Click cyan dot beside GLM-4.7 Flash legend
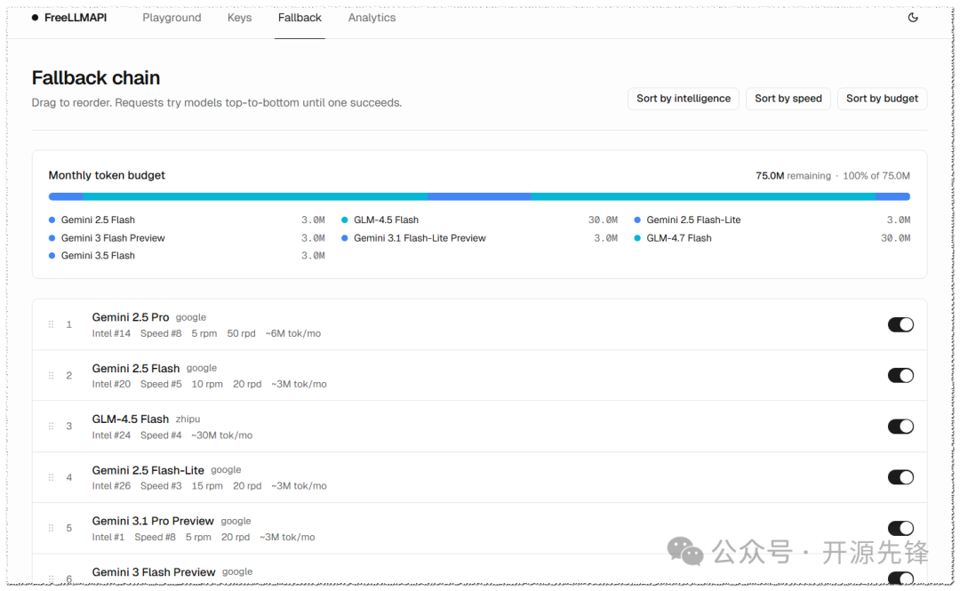 (637, 238)
